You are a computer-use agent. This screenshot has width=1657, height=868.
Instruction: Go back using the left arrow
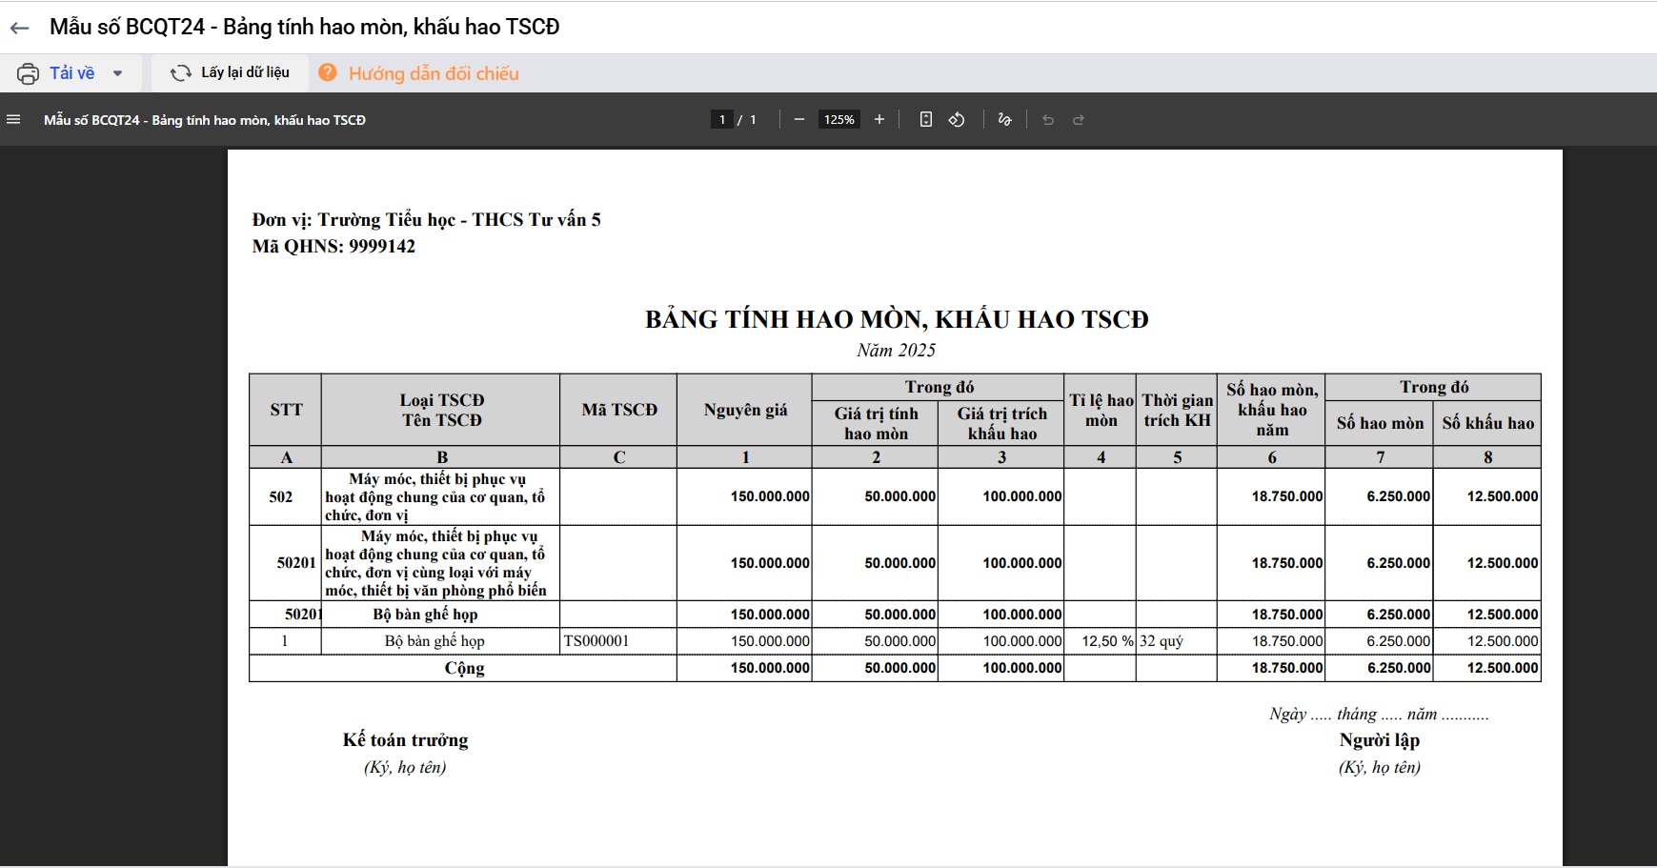click(19, 29)
